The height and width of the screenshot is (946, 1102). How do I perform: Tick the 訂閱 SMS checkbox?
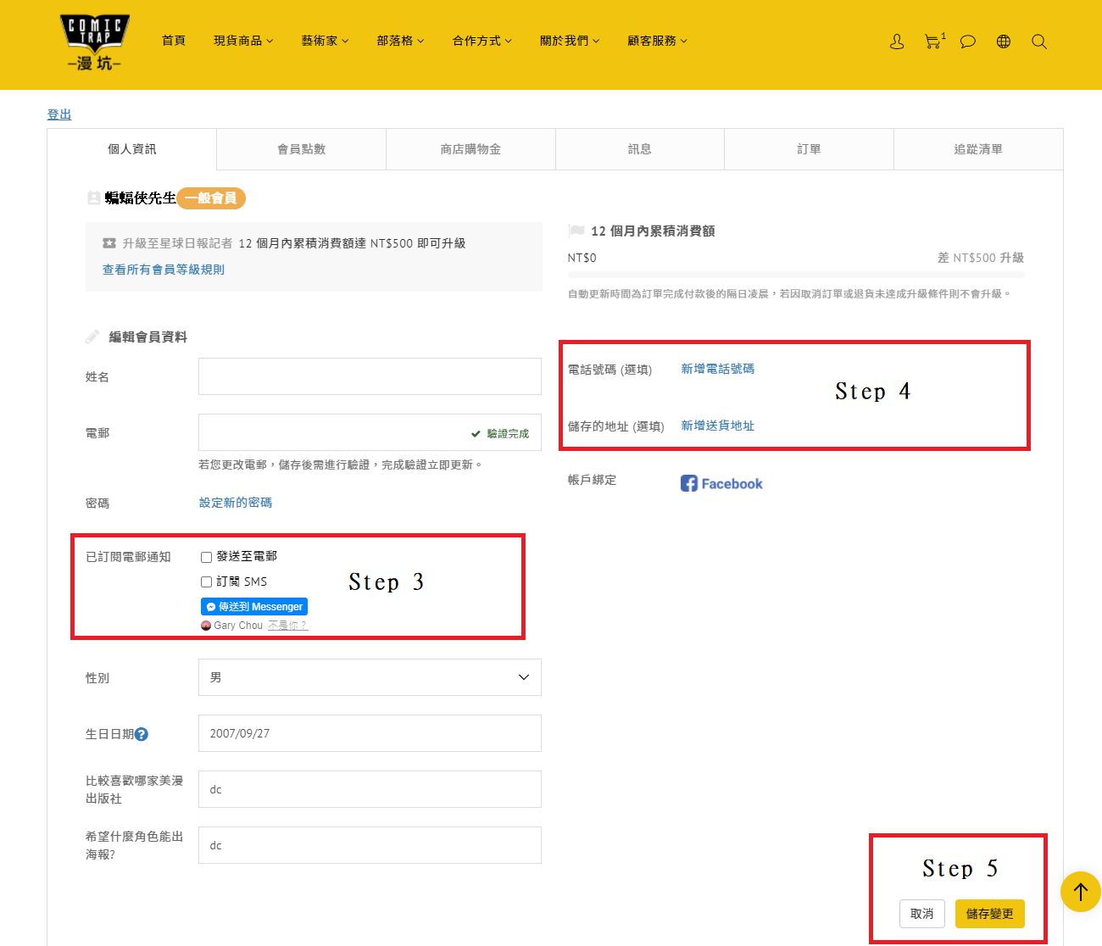(x=206, y=582)
